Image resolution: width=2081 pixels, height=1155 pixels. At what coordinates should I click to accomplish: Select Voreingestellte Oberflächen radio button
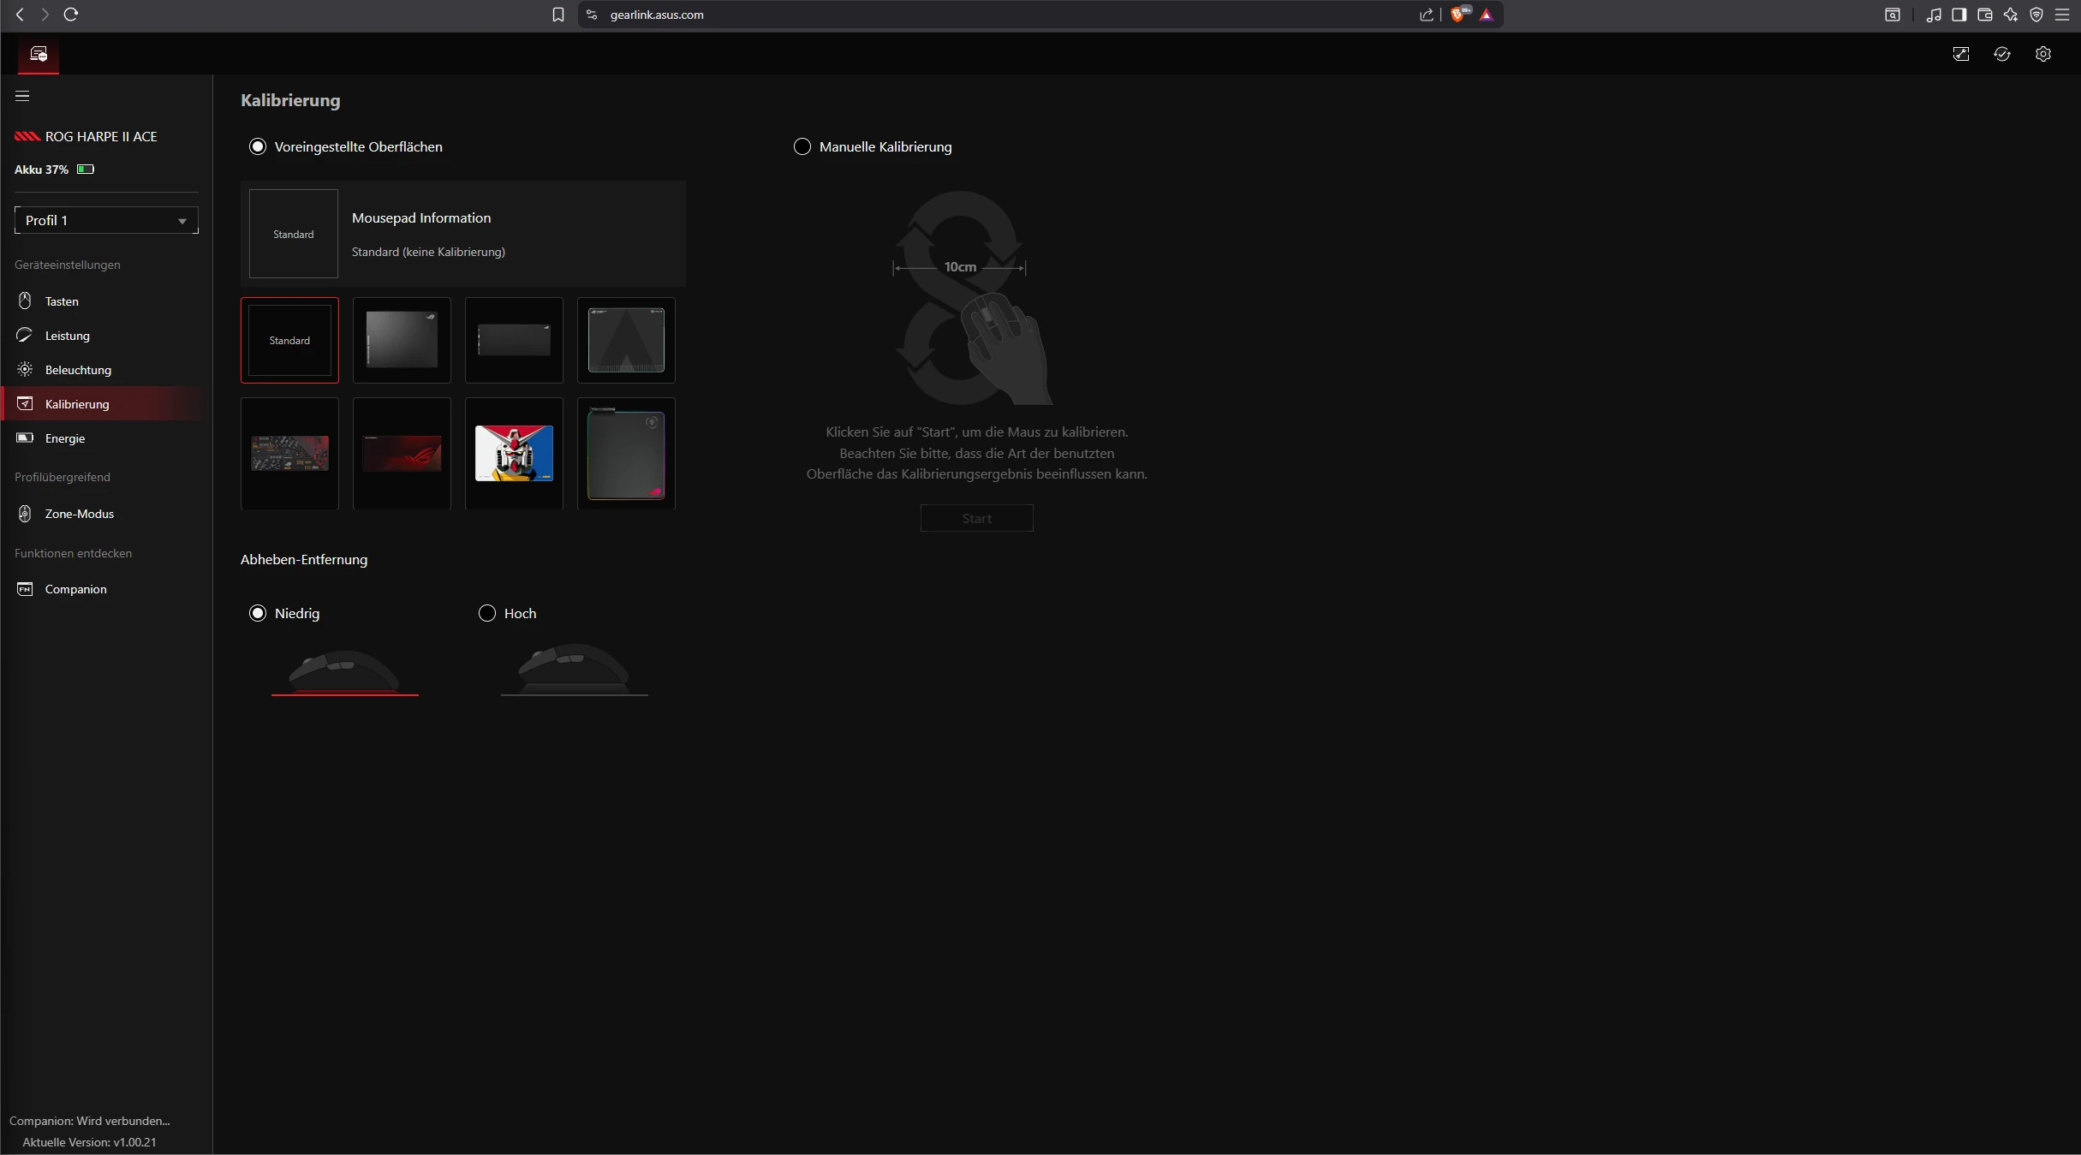pyautogui.click(x=258, y=146)
